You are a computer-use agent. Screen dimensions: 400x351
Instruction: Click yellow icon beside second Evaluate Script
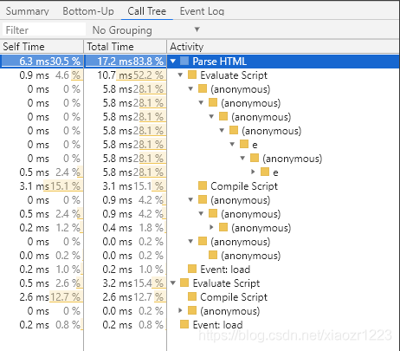click(x=184, y=283)
